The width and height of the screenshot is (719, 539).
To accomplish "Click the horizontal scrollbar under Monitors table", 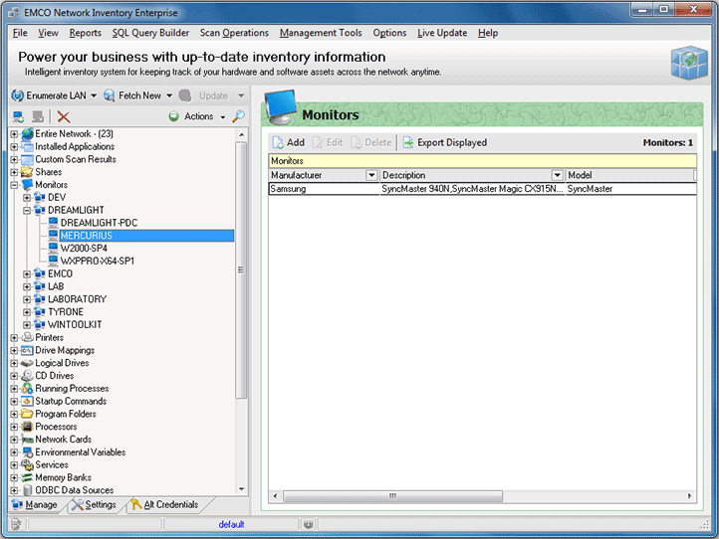I will pyautogui.click(x=480, y=495).
